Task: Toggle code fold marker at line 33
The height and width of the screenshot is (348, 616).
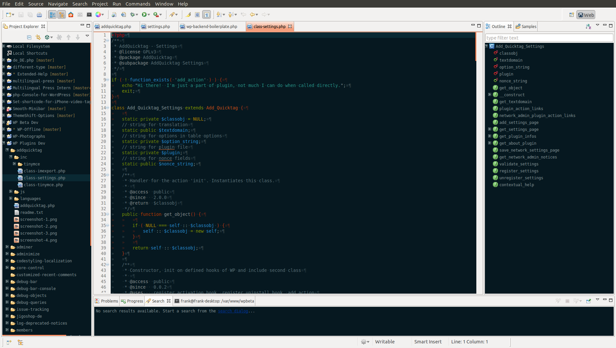Action: pyautogui.click(x=107, y=214)
